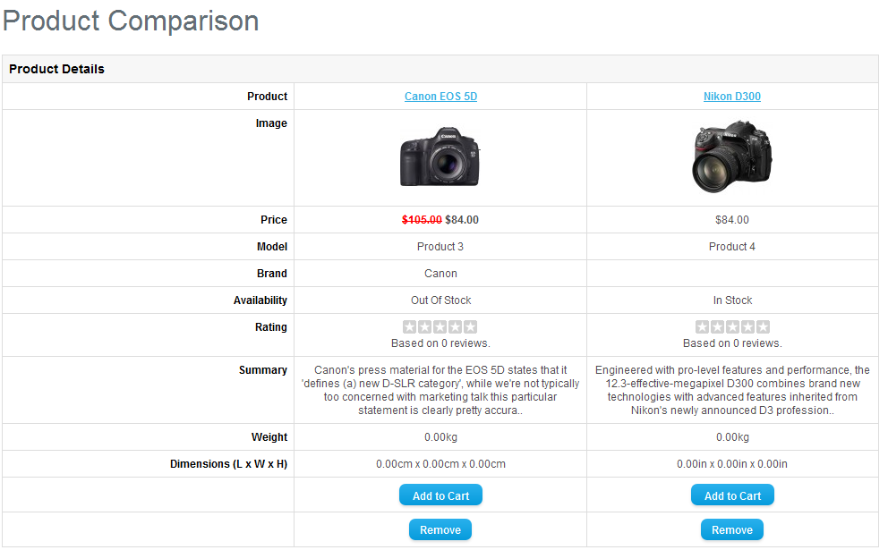Click the fifth rating star for Nikon
This screenshot has width=888, height=550.
click(x=763, y=327)
